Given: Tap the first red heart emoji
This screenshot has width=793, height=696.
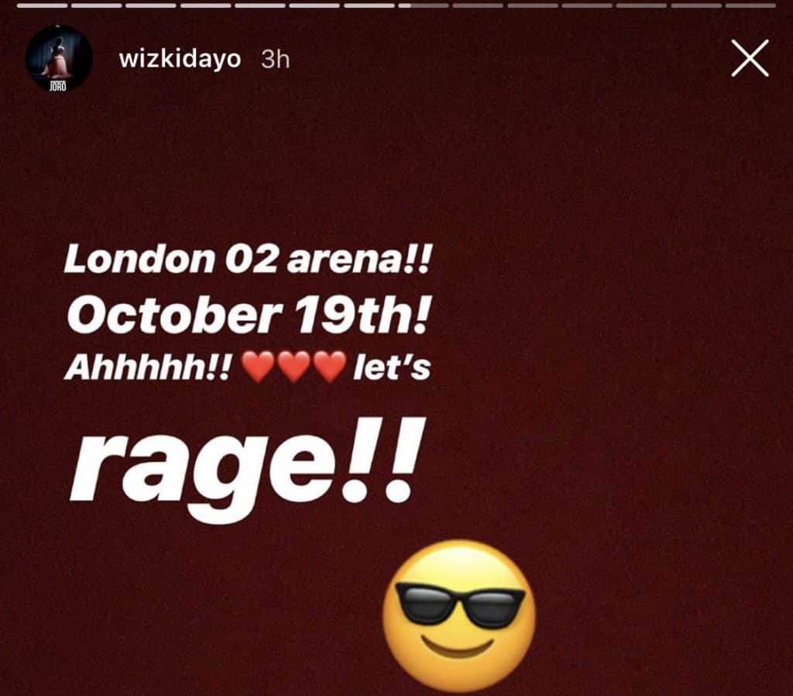Looking at the screenshot, I should click(259, 367).
